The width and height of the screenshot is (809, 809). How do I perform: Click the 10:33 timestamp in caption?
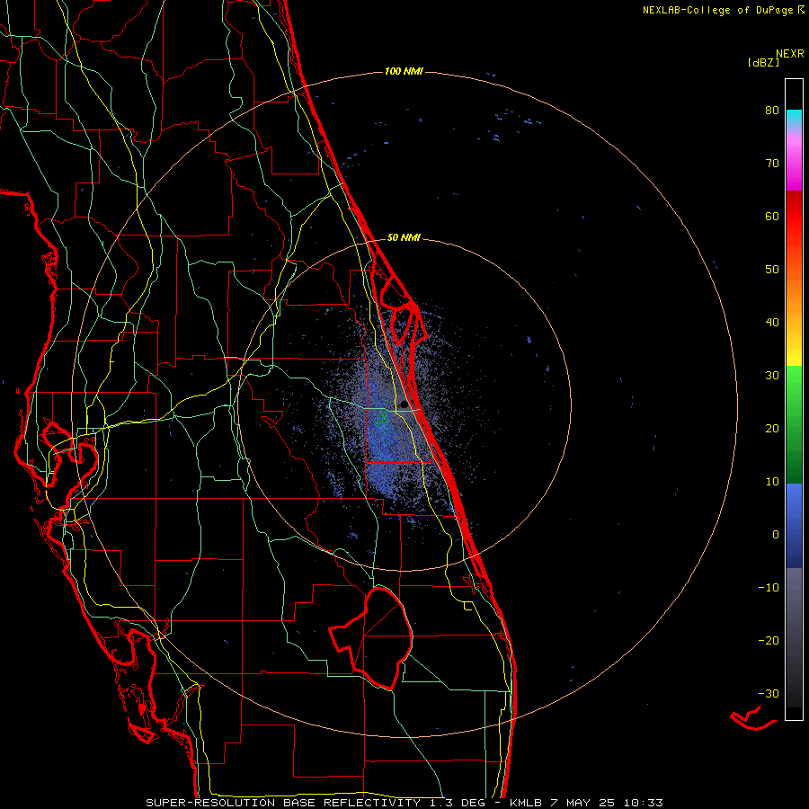coord(644,803)
